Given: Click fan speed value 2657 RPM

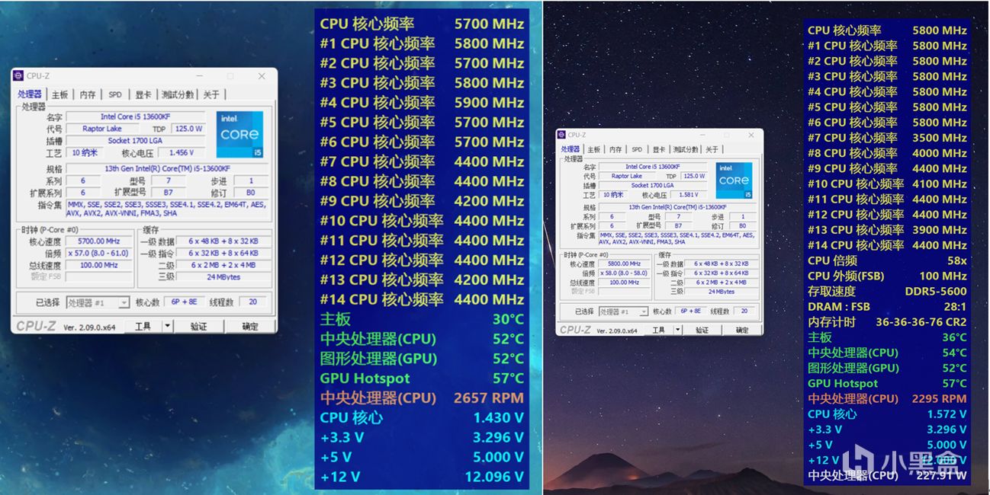Looking at the screenshot, I should (x=489, y=398).
